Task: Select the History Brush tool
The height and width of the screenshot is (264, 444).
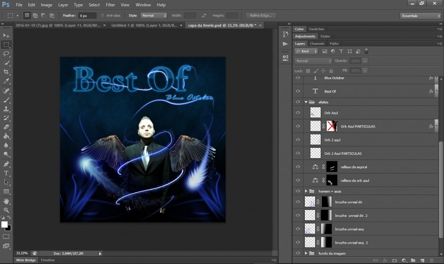Action: [x=6, y=118]
